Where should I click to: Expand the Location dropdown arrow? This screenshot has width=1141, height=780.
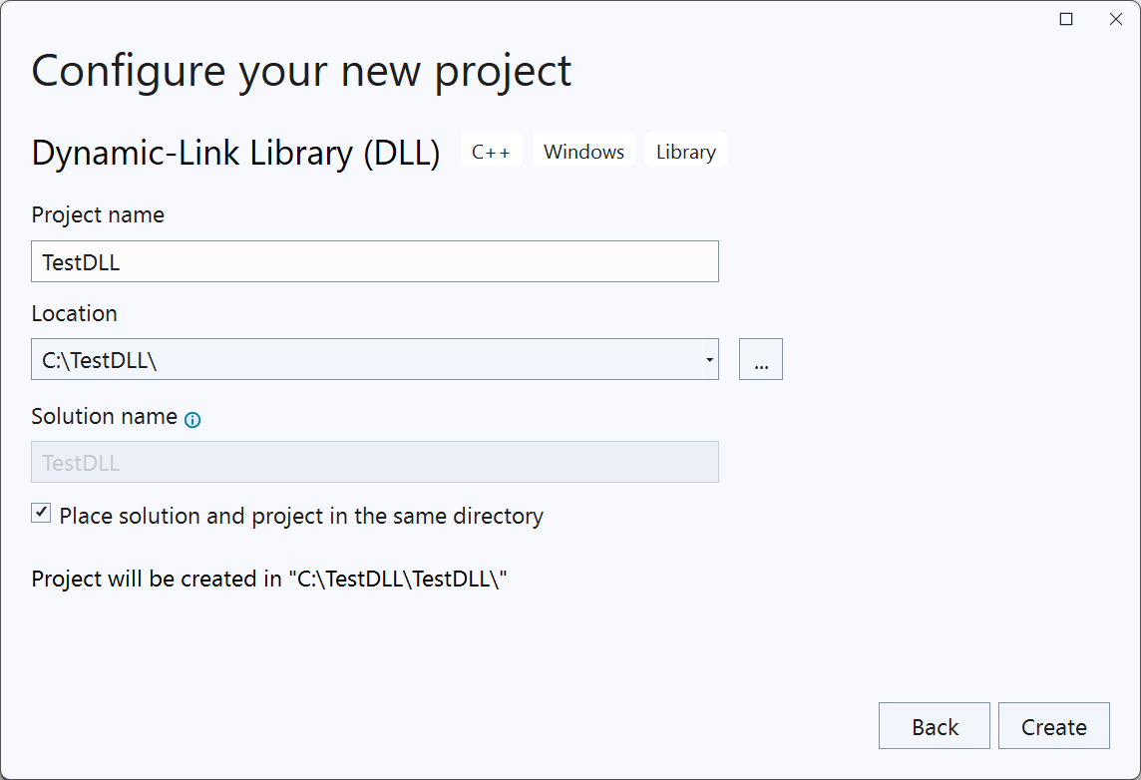click(708, 360)
